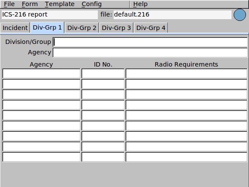
Task: Click the blue status circle indicator
Action: coord(240,15)
